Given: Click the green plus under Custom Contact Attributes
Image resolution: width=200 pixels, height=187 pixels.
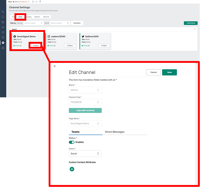Looking at the screenshot, I should point(72,169).
